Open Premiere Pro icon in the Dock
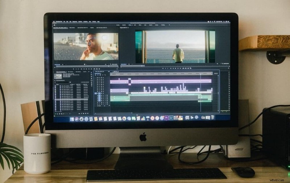The image size is (290, 183). click(x=166, y=118)
